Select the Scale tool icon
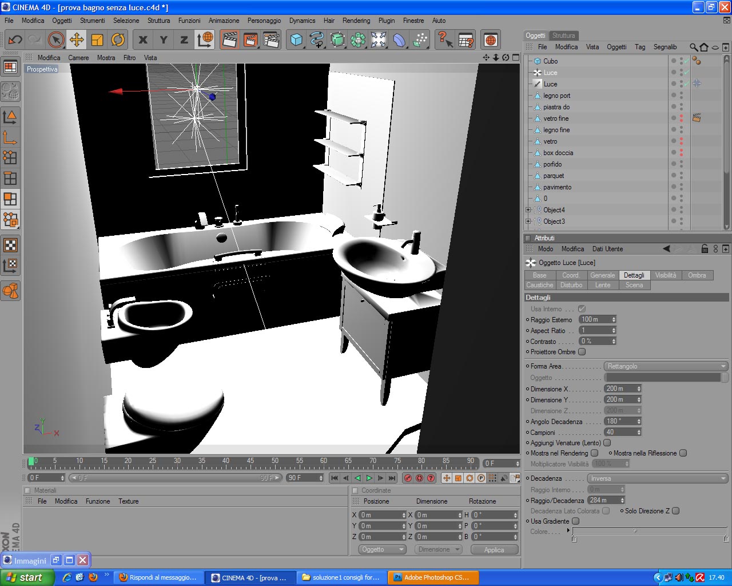The height and width of the screenshot is (586, 732). pyautogui.click(x=97, y=39)
